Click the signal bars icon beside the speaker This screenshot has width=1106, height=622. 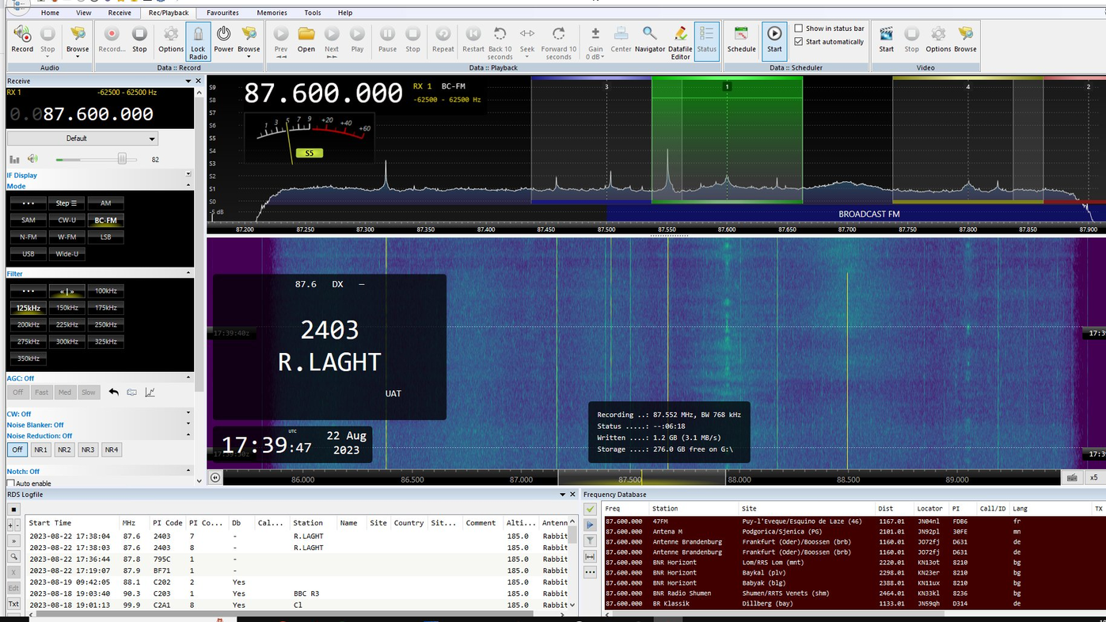tap(14, 159)
